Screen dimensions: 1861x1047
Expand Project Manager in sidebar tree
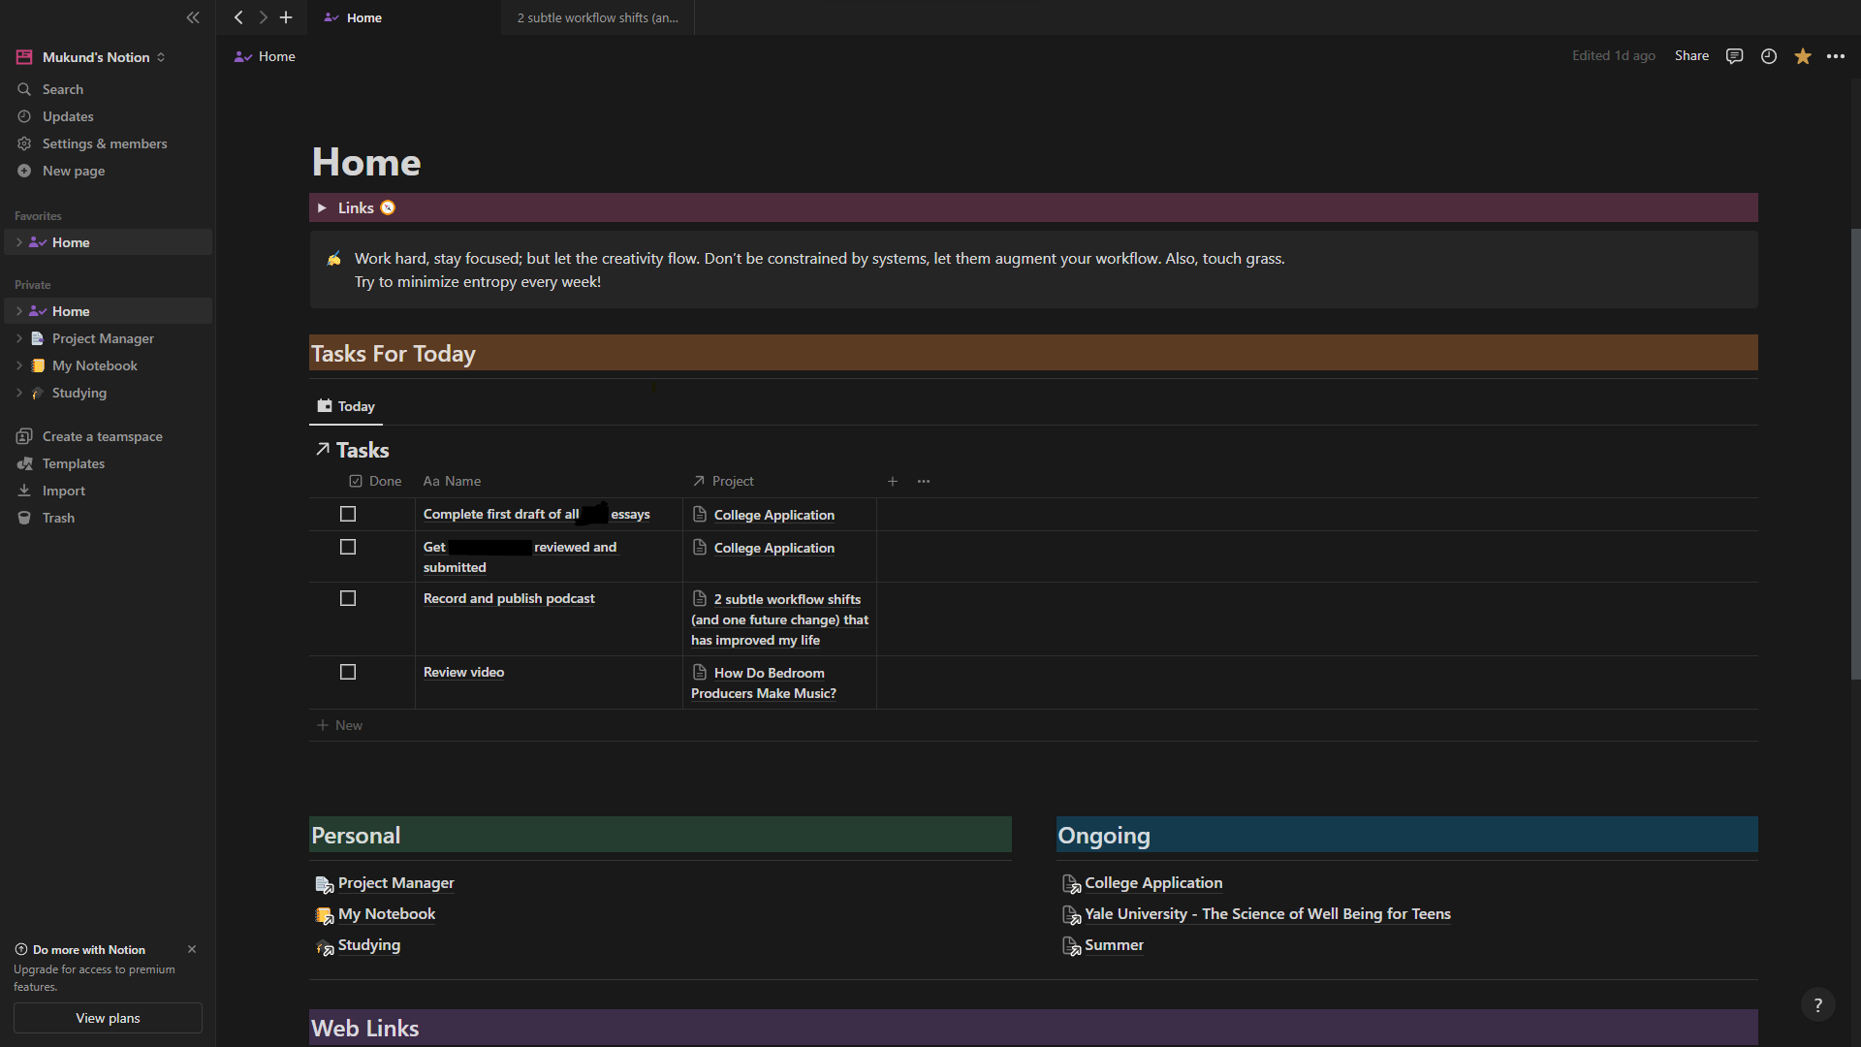pos(18,338)
